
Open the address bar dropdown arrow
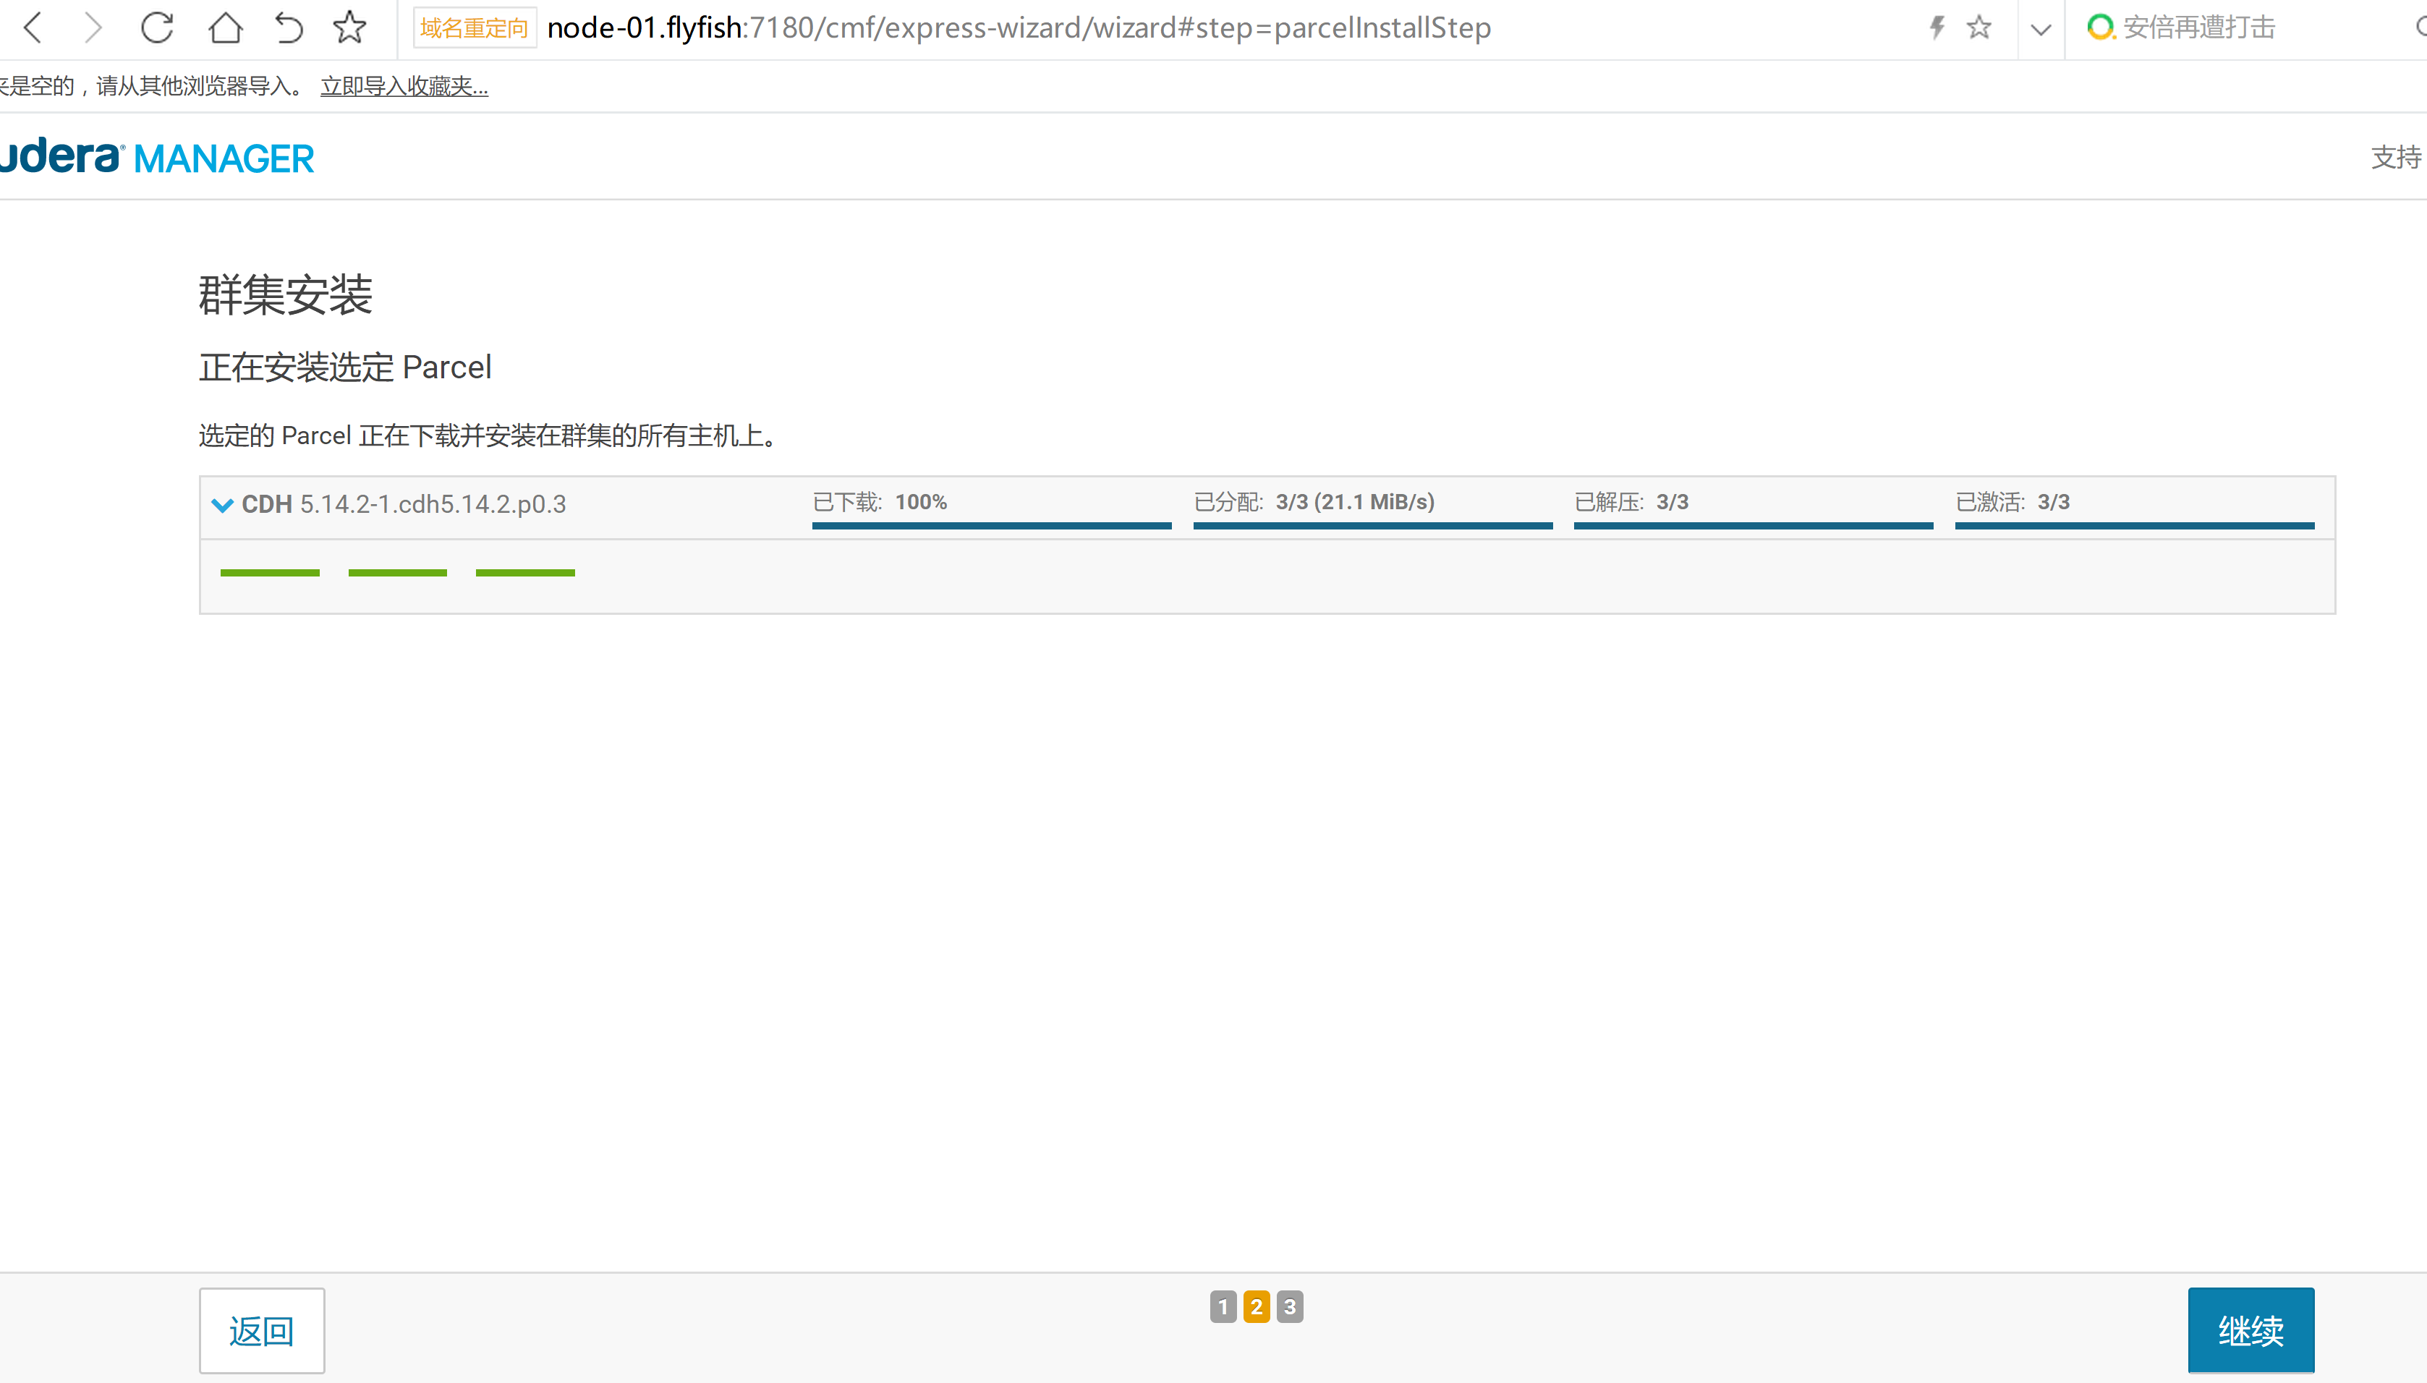[x=2041, y=30]
